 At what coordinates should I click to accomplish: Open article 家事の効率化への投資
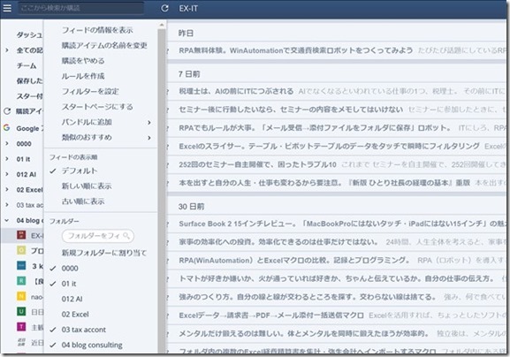click(x=278, y=242)
